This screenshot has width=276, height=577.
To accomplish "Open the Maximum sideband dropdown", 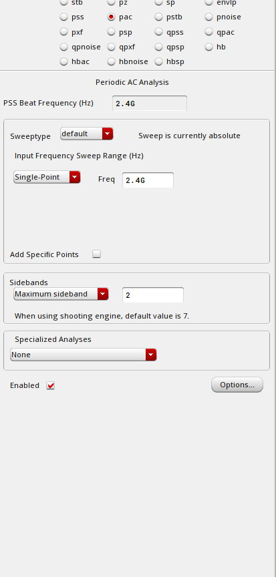I will pos(61,294).
